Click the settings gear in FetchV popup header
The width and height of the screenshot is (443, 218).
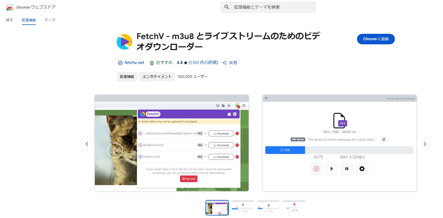[x=235, y=114]
